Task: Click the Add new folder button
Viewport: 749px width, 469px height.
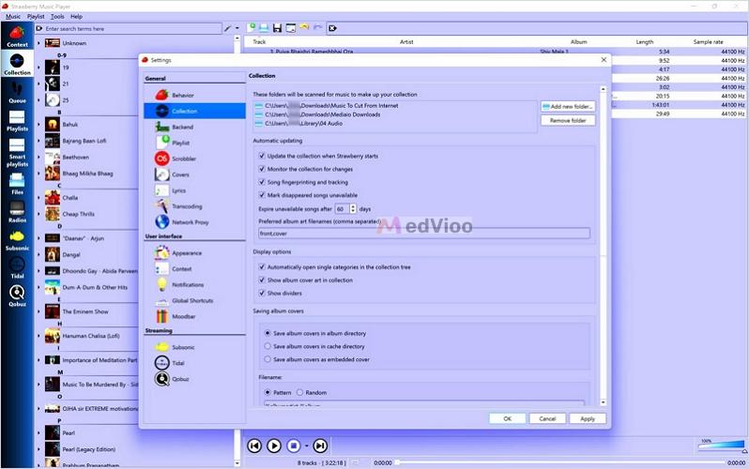Action: point(568,107)
